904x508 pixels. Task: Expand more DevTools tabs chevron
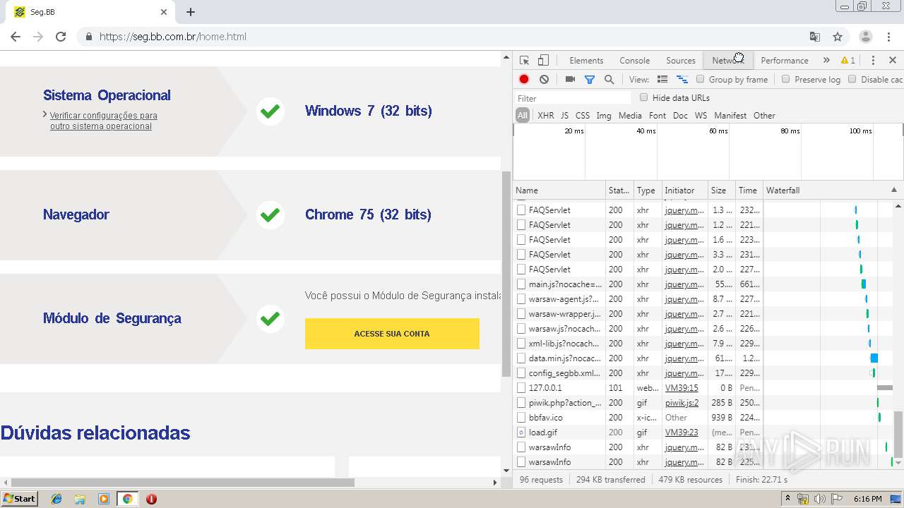pos(826,61)
